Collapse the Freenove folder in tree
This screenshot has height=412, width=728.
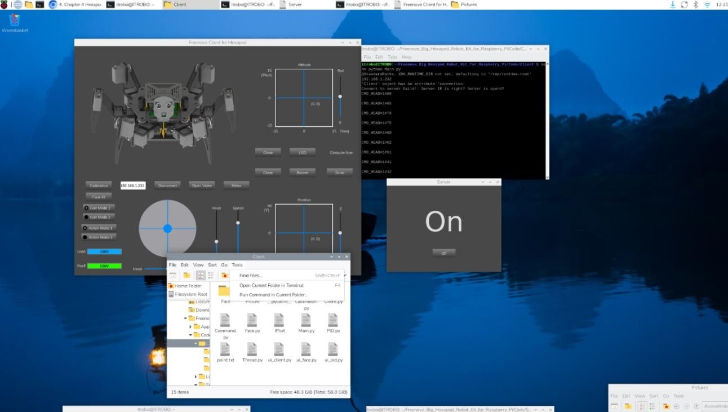[x=185, y=318]
